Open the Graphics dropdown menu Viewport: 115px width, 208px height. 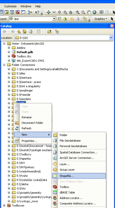101,19
